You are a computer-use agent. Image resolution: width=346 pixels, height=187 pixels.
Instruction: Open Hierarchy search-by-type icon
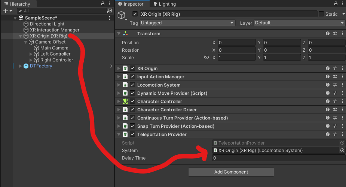coord(110,11)
